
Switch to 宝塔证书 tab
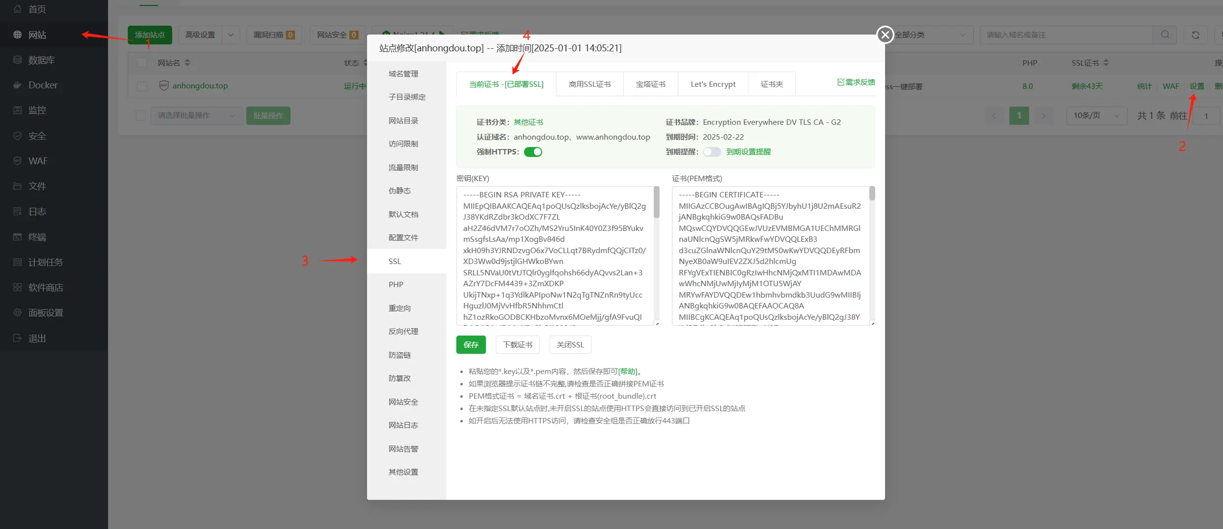(x=651, y=84)
